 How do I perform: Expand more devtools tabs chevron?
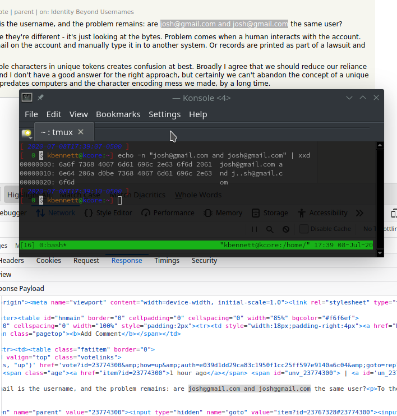[359, 213]
